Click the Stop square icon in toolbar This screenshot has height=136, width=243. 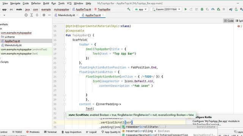(224, 9)
